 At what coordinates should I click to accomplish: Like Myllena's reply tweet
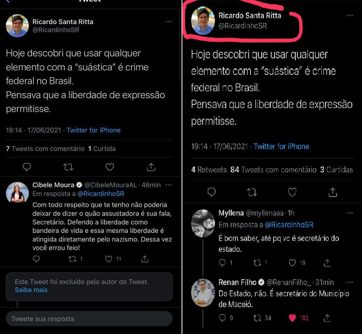pyautogui.click(x=292, y=263)
